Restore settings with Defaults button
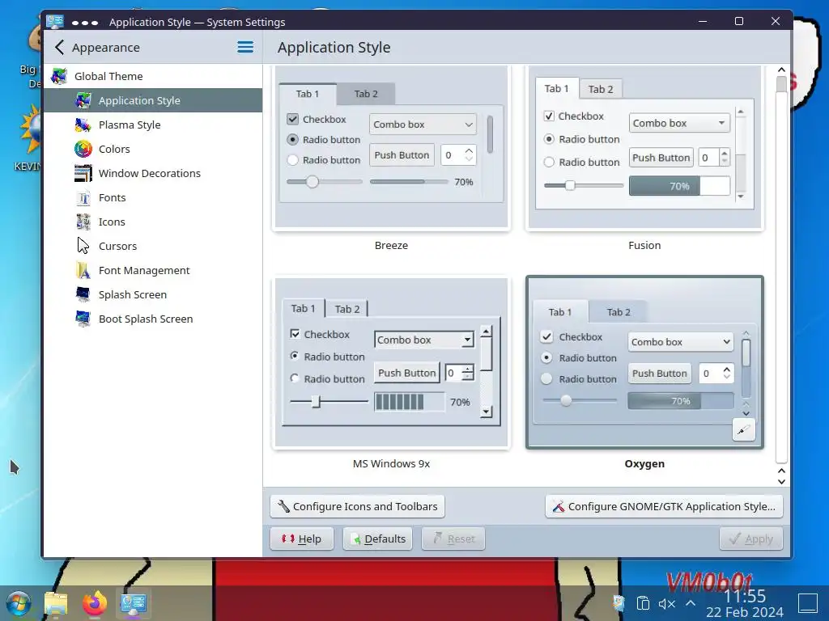829x621 pixels. (x=377, y=539)
